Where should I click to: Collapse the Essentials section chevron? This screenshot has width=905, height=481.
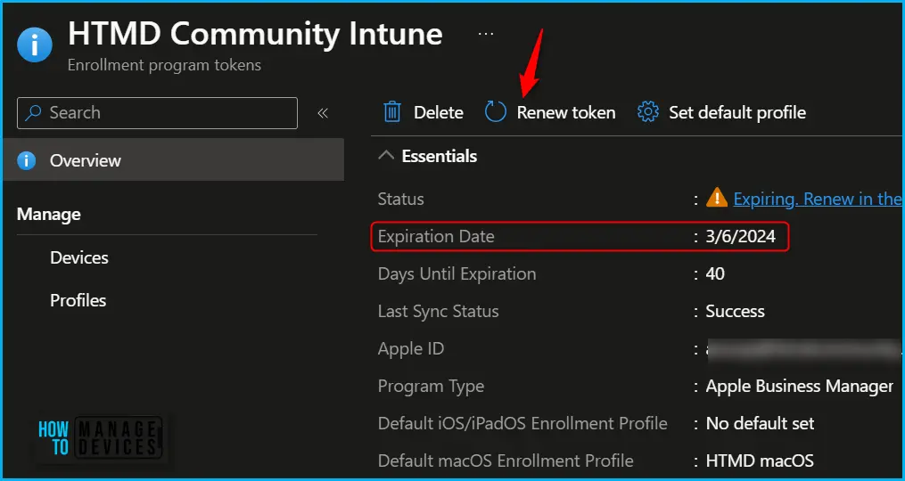[387, 156]
